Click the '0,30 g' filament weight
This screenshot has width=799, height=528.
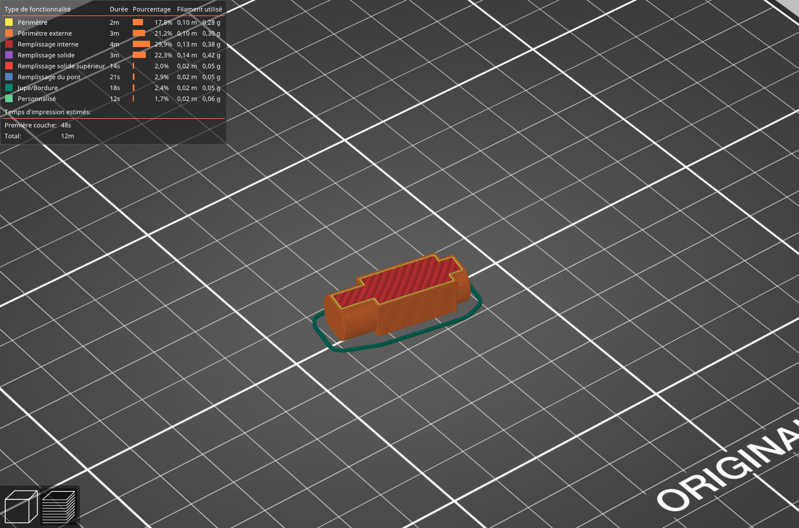pos(212,33)
